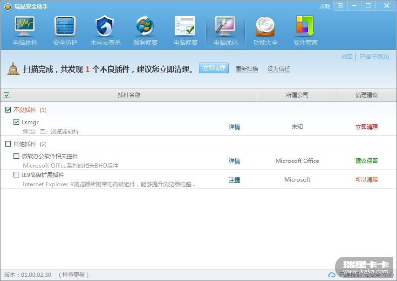
Task: Click the 其他插件 (2) group label
Action: [x=30, y=144]
